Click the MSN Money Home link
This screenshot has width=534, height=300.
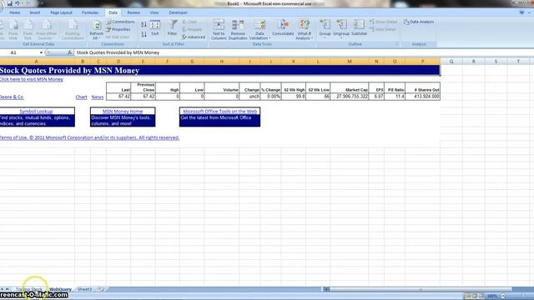(x=123, y=111)
